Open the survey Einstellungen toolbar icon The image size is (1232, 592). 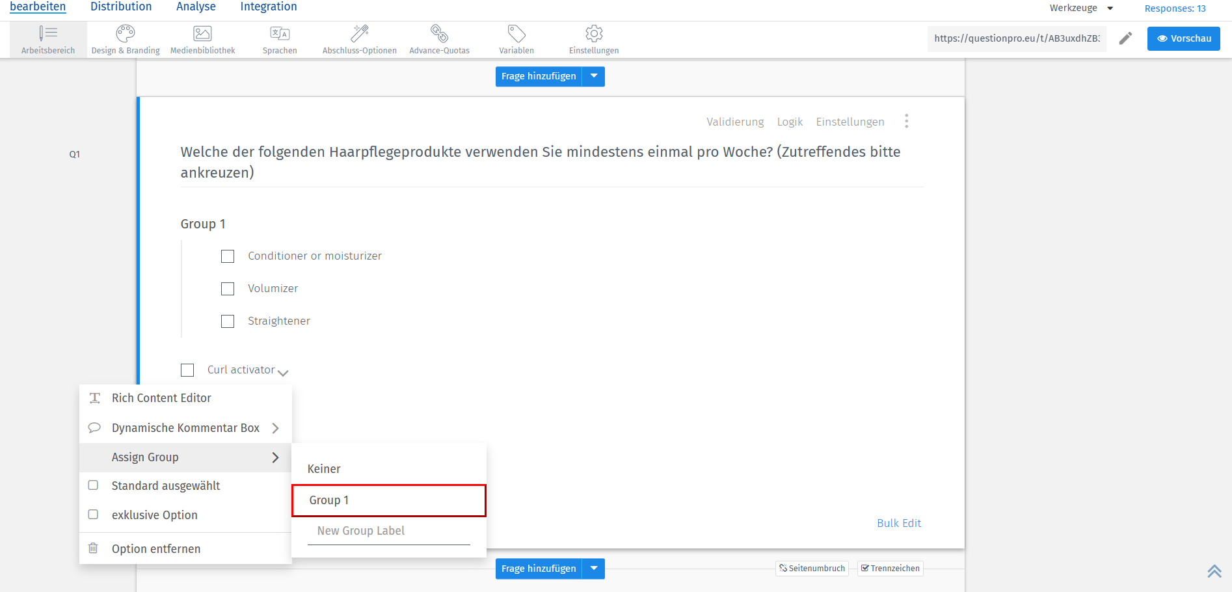coord(593,38)
